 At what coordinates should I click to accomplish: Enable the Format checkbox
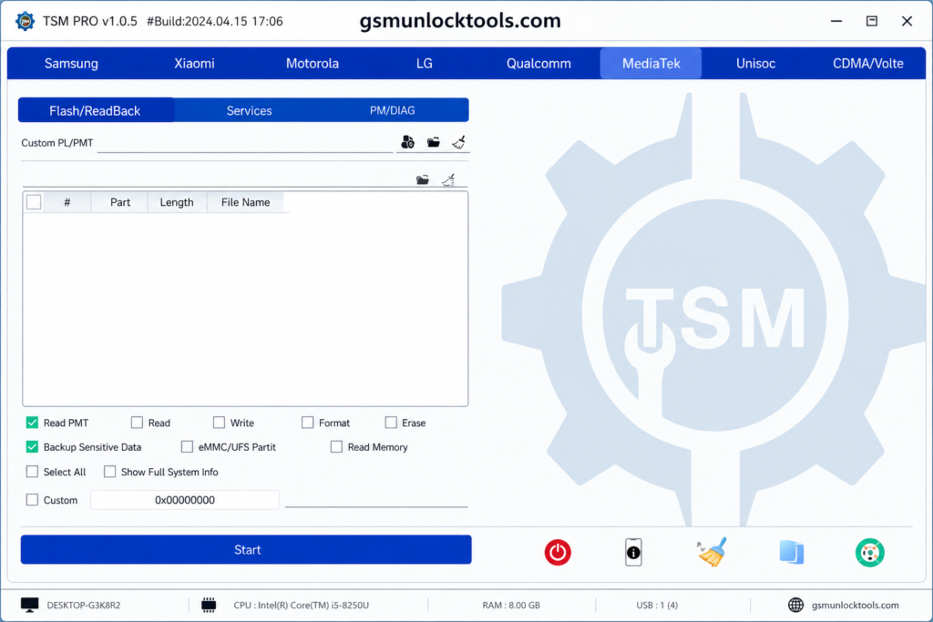pyautogui.click(x=308, y=423)
